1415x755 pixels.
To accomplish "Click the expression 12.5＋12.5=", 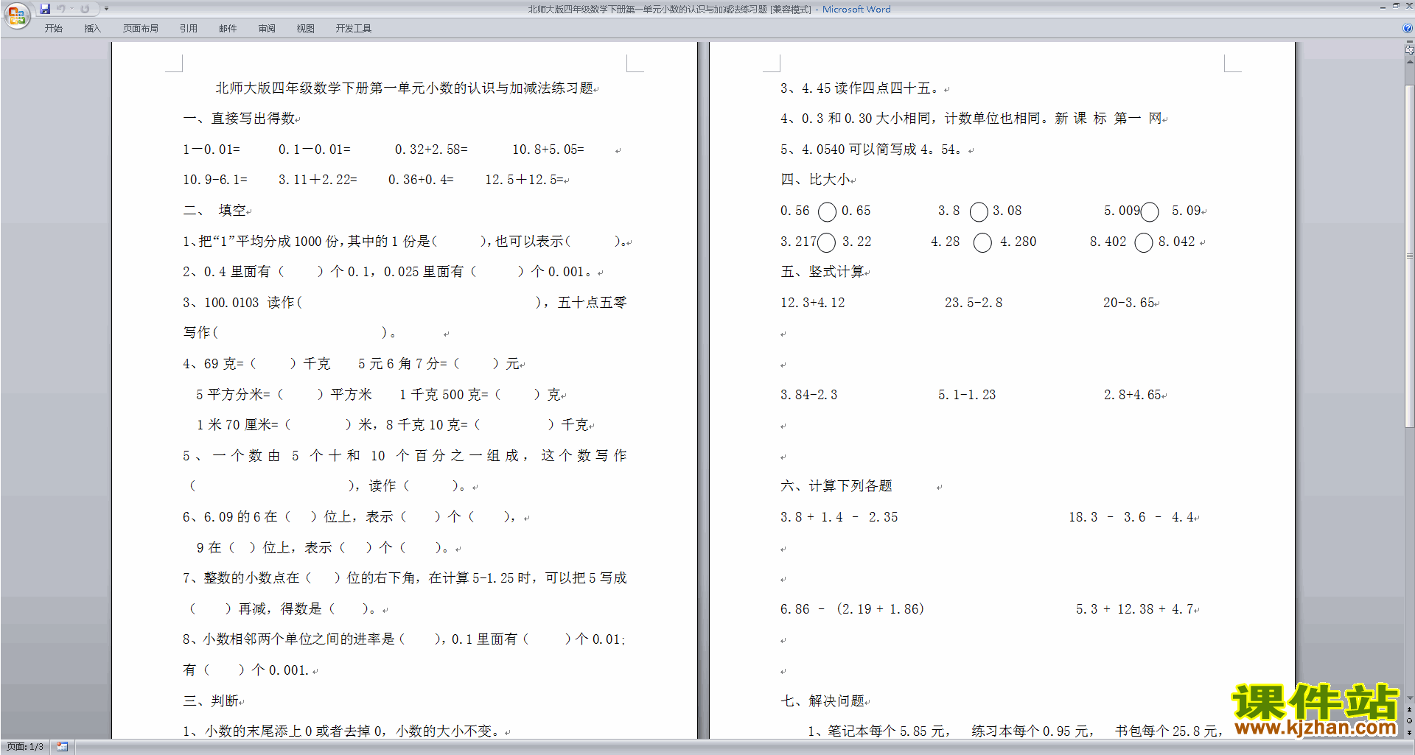I will [524, 180].
